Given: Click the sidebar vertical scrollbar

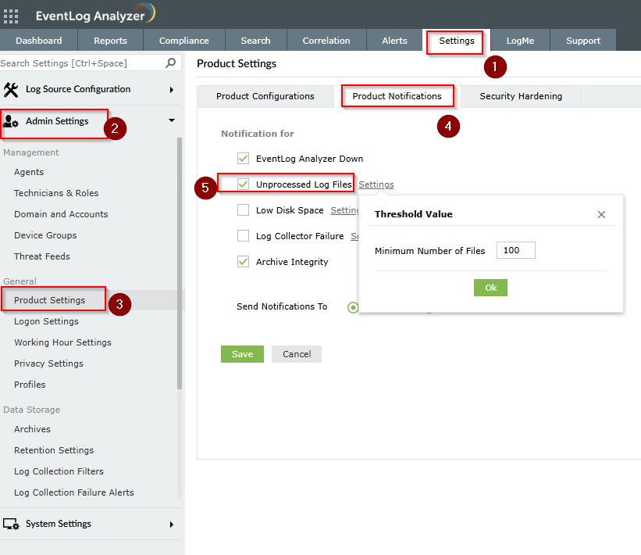Looking at the screenshot, I should [x=180, y=263].
